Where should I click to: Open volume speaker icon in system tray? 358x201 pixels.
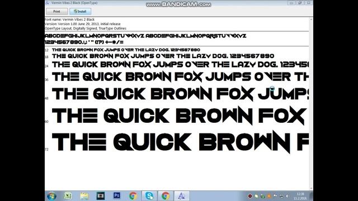coord(288,196)
